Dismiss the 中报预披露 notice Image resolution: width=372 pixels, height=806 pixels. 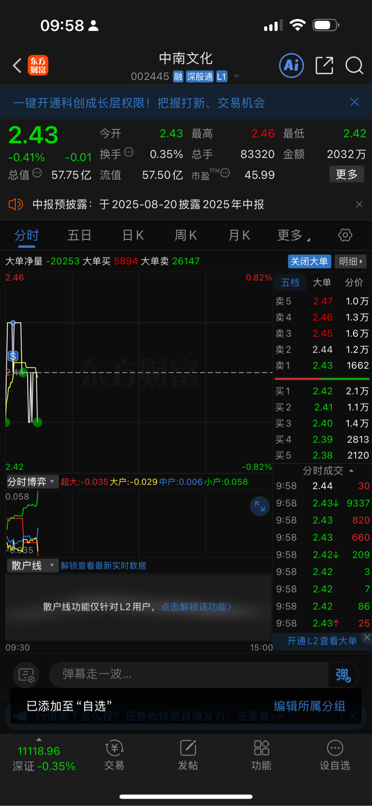[359, 204]
